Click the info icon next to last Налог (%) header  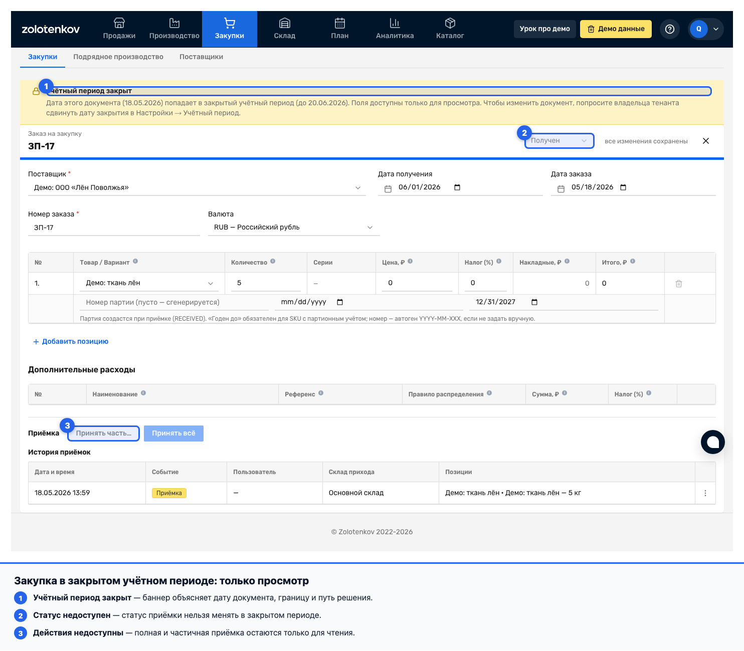pos(649,393)
